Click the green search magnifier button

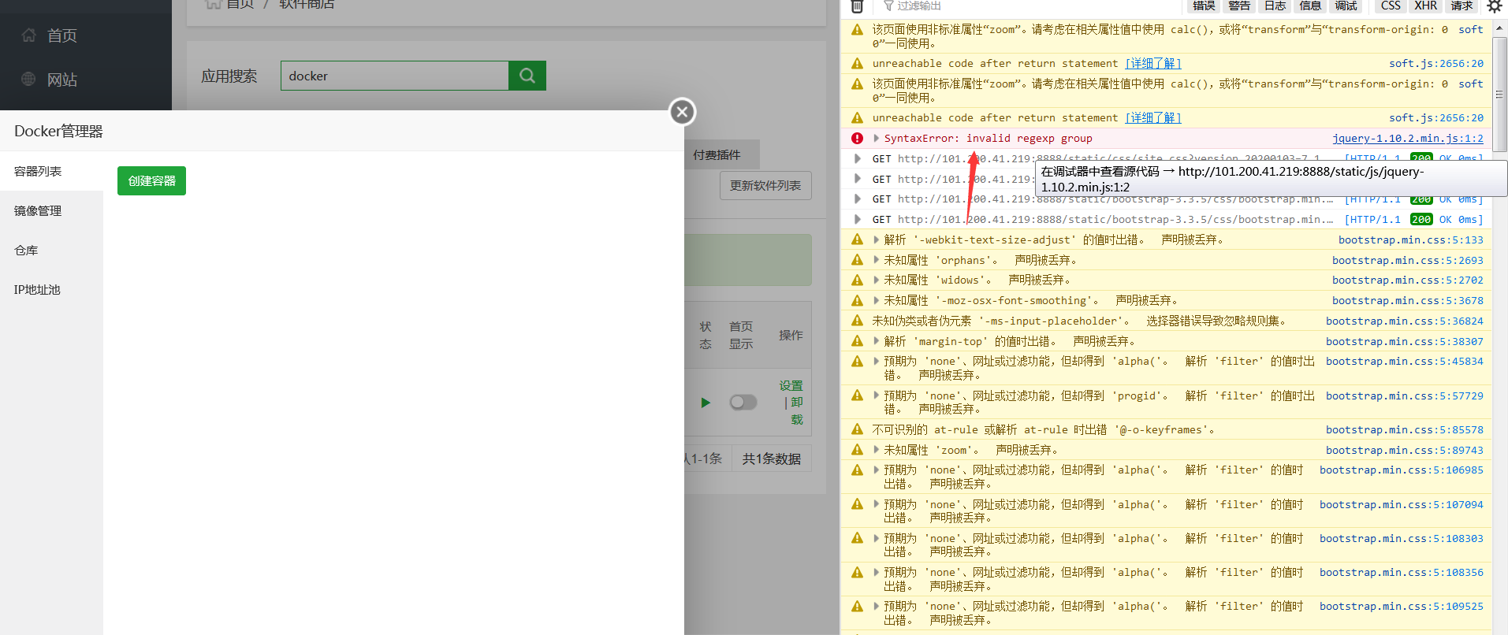click(527, 76)
